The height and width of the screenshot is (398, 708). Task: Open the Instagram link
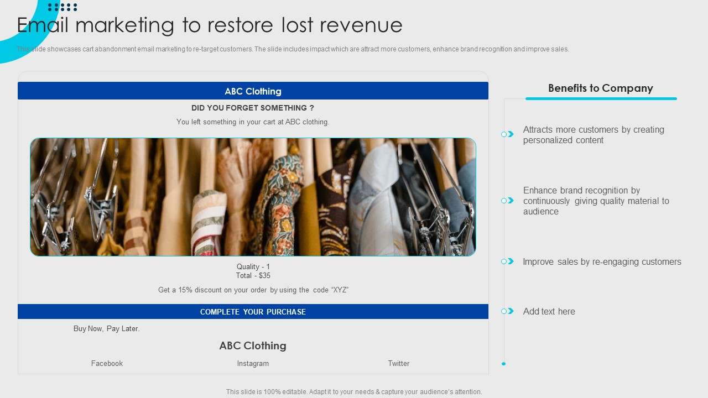(x=253, y=363)
